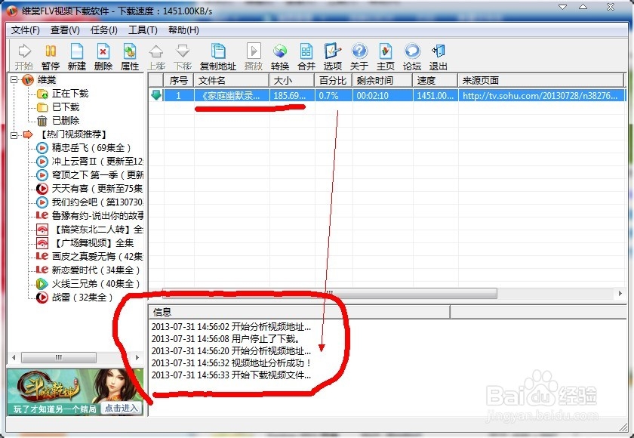Image resolution: width=634 pixels, height=438 pixels.
Task: Click the play icon beside 冲上云霄II
Action: coord(42,162)
